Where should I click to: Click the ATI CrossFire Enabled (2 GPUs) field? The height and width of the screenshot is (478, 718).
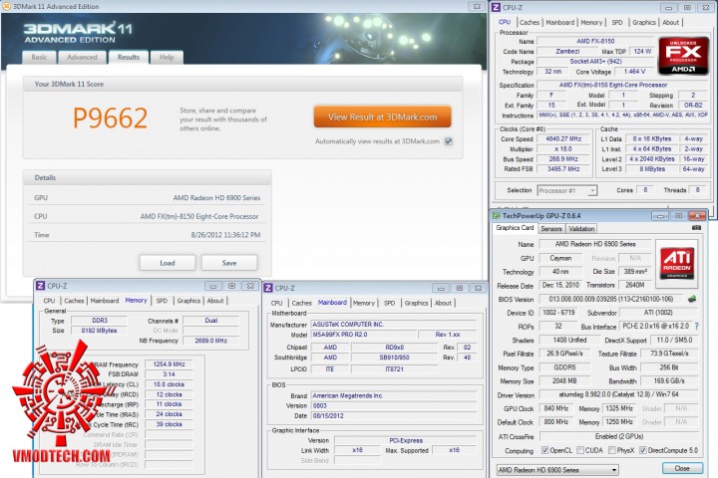(619, 436)
